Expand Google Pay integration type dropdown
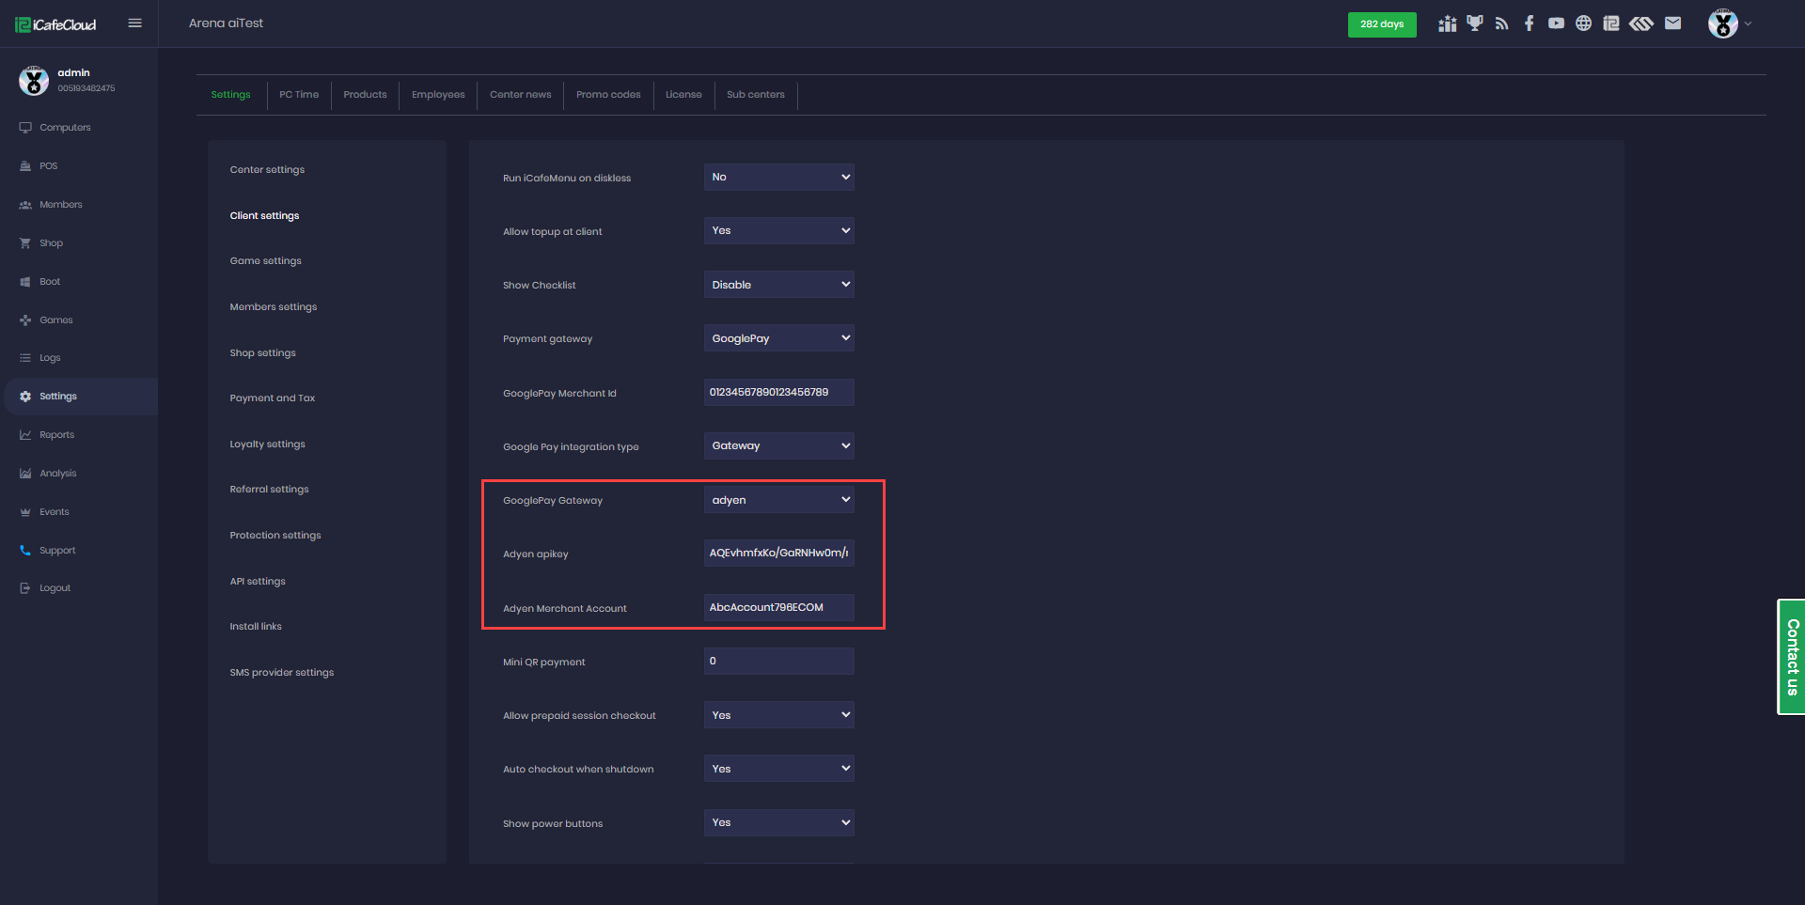 778,446
